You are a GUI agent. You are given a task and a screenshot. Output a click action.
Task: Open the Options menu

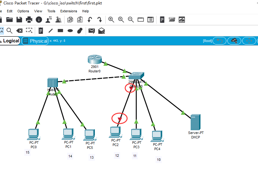point(23,11)
